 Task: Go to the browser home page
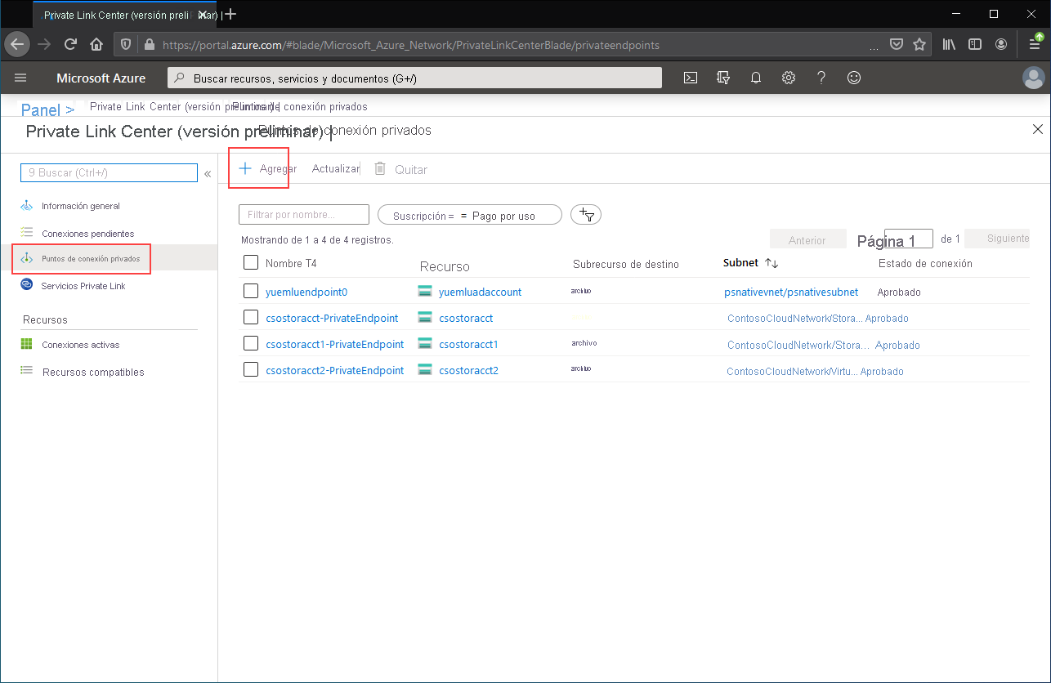pos(96,44)
